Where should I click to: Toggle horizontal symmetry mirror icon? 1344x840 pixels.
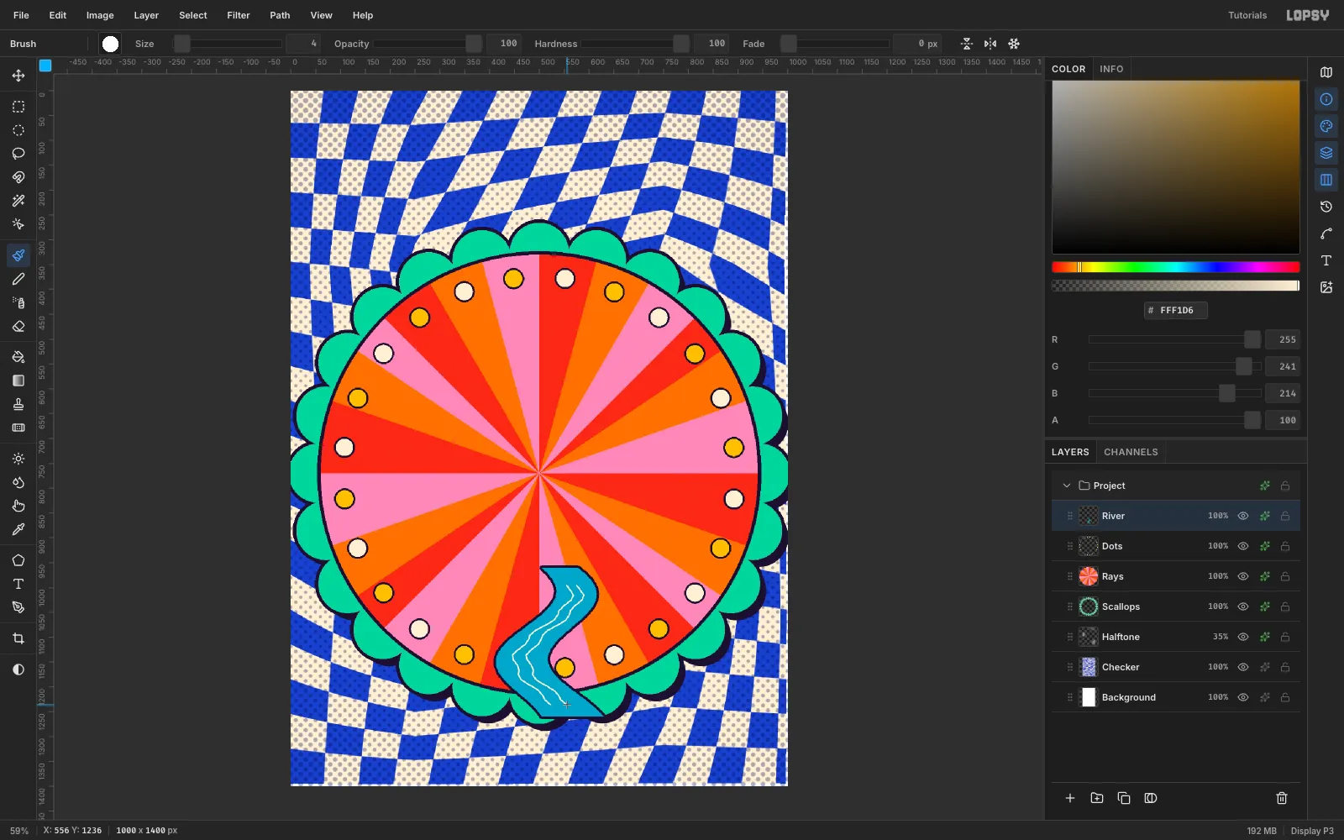point(990,44)
